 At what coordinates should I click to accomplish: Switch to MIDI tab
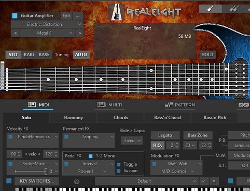38,105
